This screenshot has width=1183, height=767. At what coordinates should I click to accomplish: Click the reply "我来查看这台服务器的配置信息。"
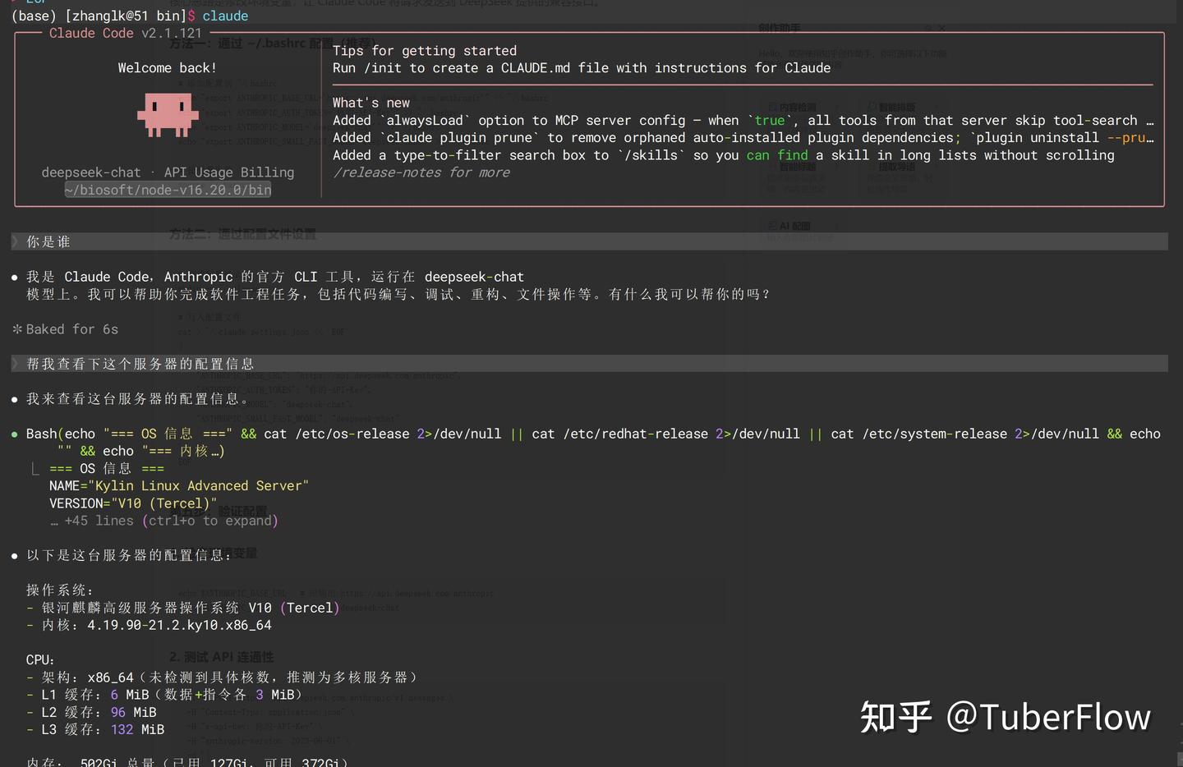point(137,398)
